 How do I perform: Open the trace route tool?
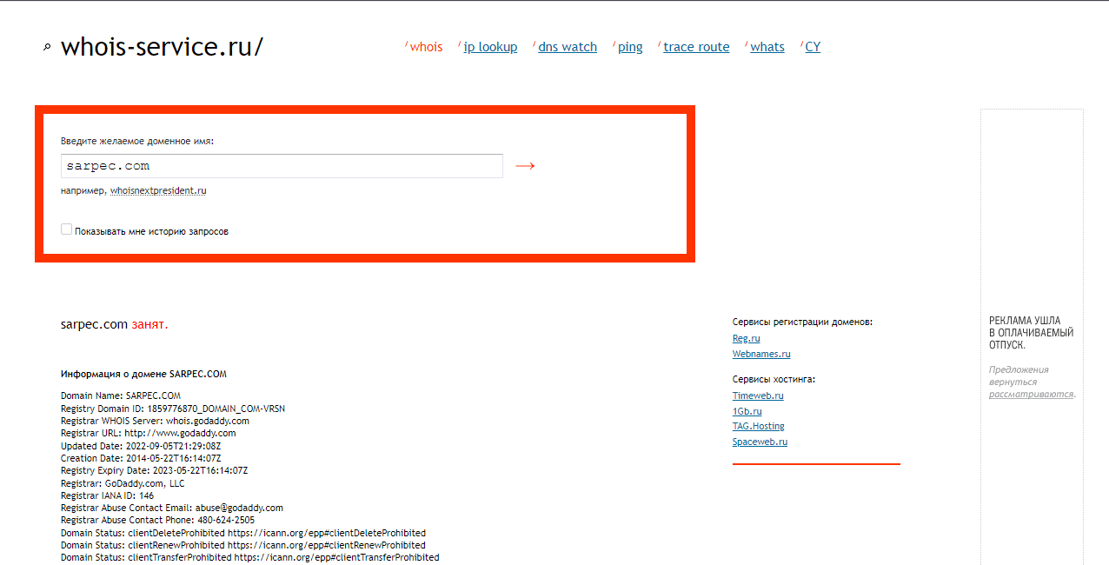click(696, 47)
